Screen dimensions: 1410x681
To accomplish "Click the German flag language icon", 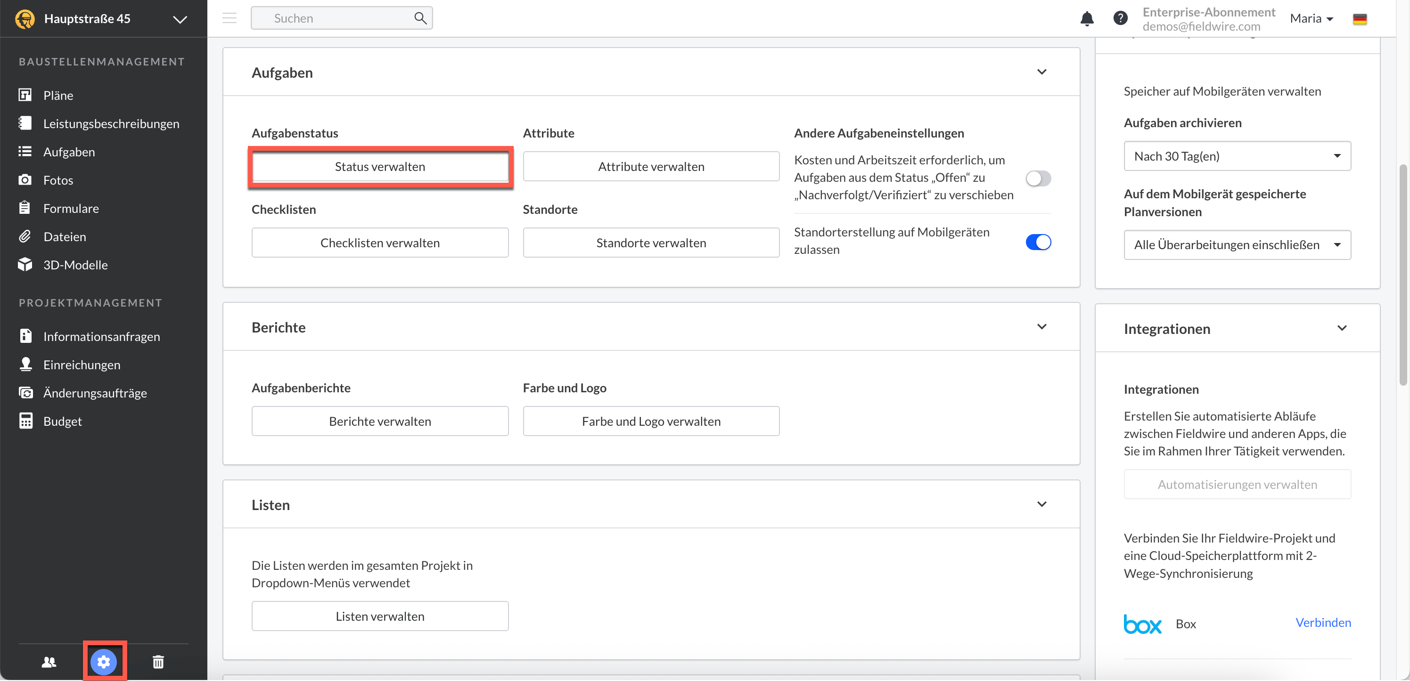I will click(x=1360, y=19).
